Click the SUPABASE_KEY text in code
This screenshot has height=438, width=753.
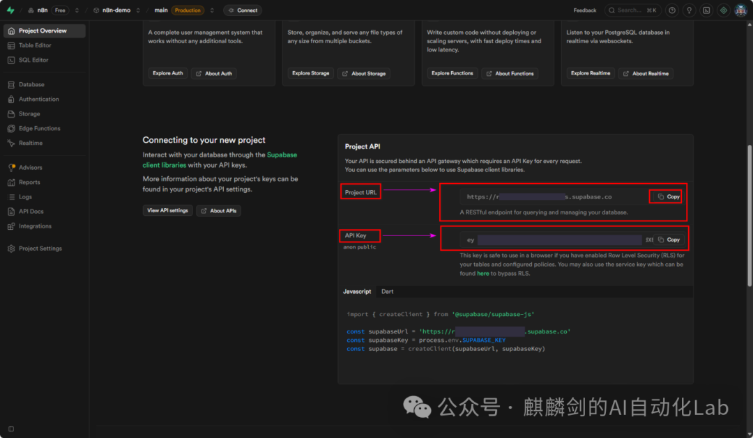click(484, 340)
